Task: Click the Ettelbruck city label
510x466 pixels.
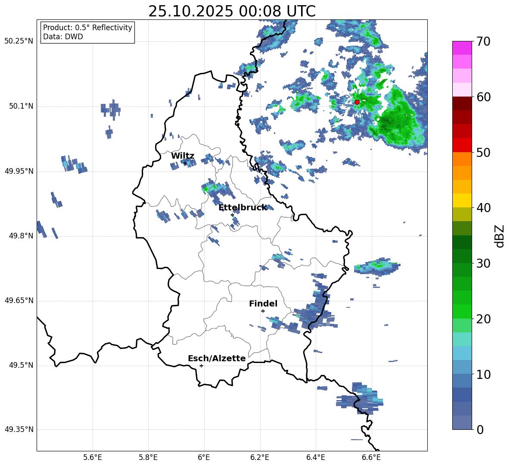Action: click(x=243, y=208)
